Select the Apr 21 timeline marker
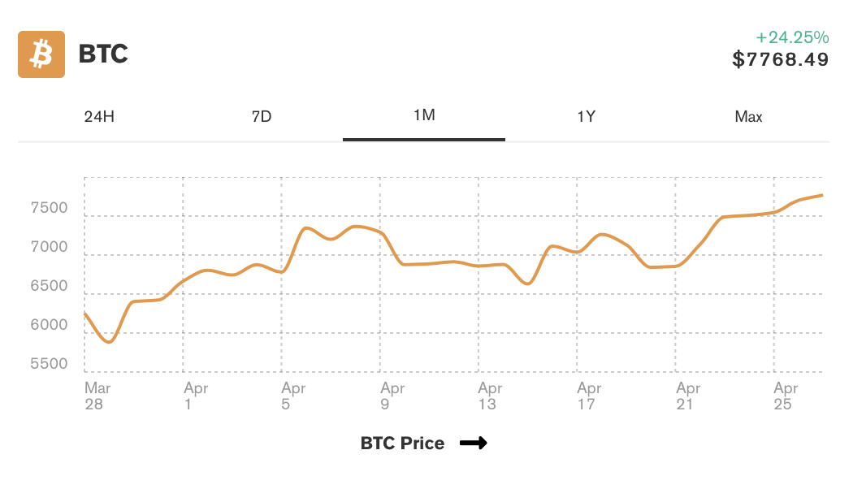Image resolution: width=853 pixels, height=489 pixels. point(688,396)
